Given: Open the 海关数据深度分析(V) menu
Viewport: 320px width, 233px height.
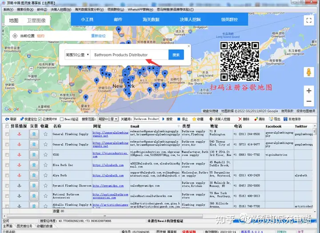Looking at the screenshot, I should (89, 10).
